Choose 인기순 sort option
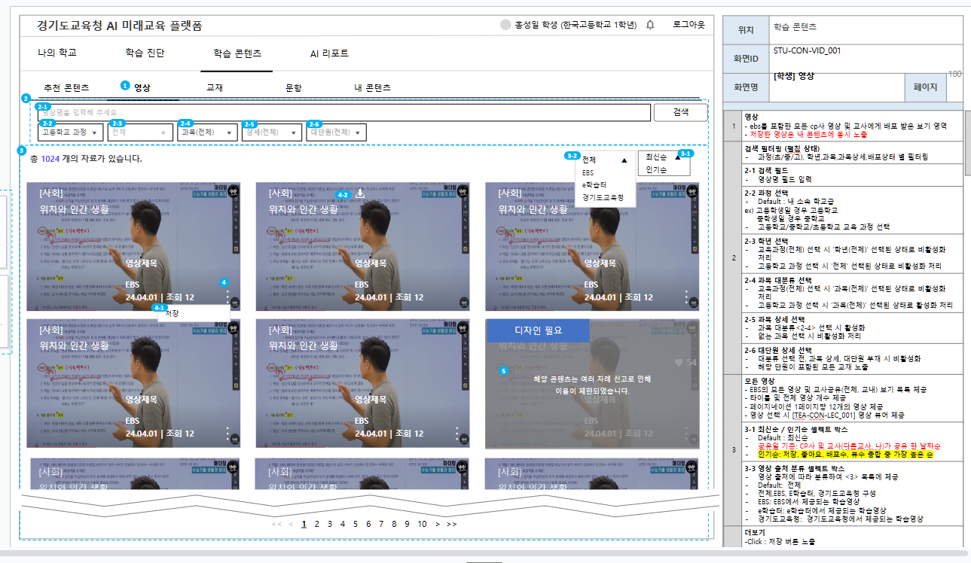 click(656, 170)
